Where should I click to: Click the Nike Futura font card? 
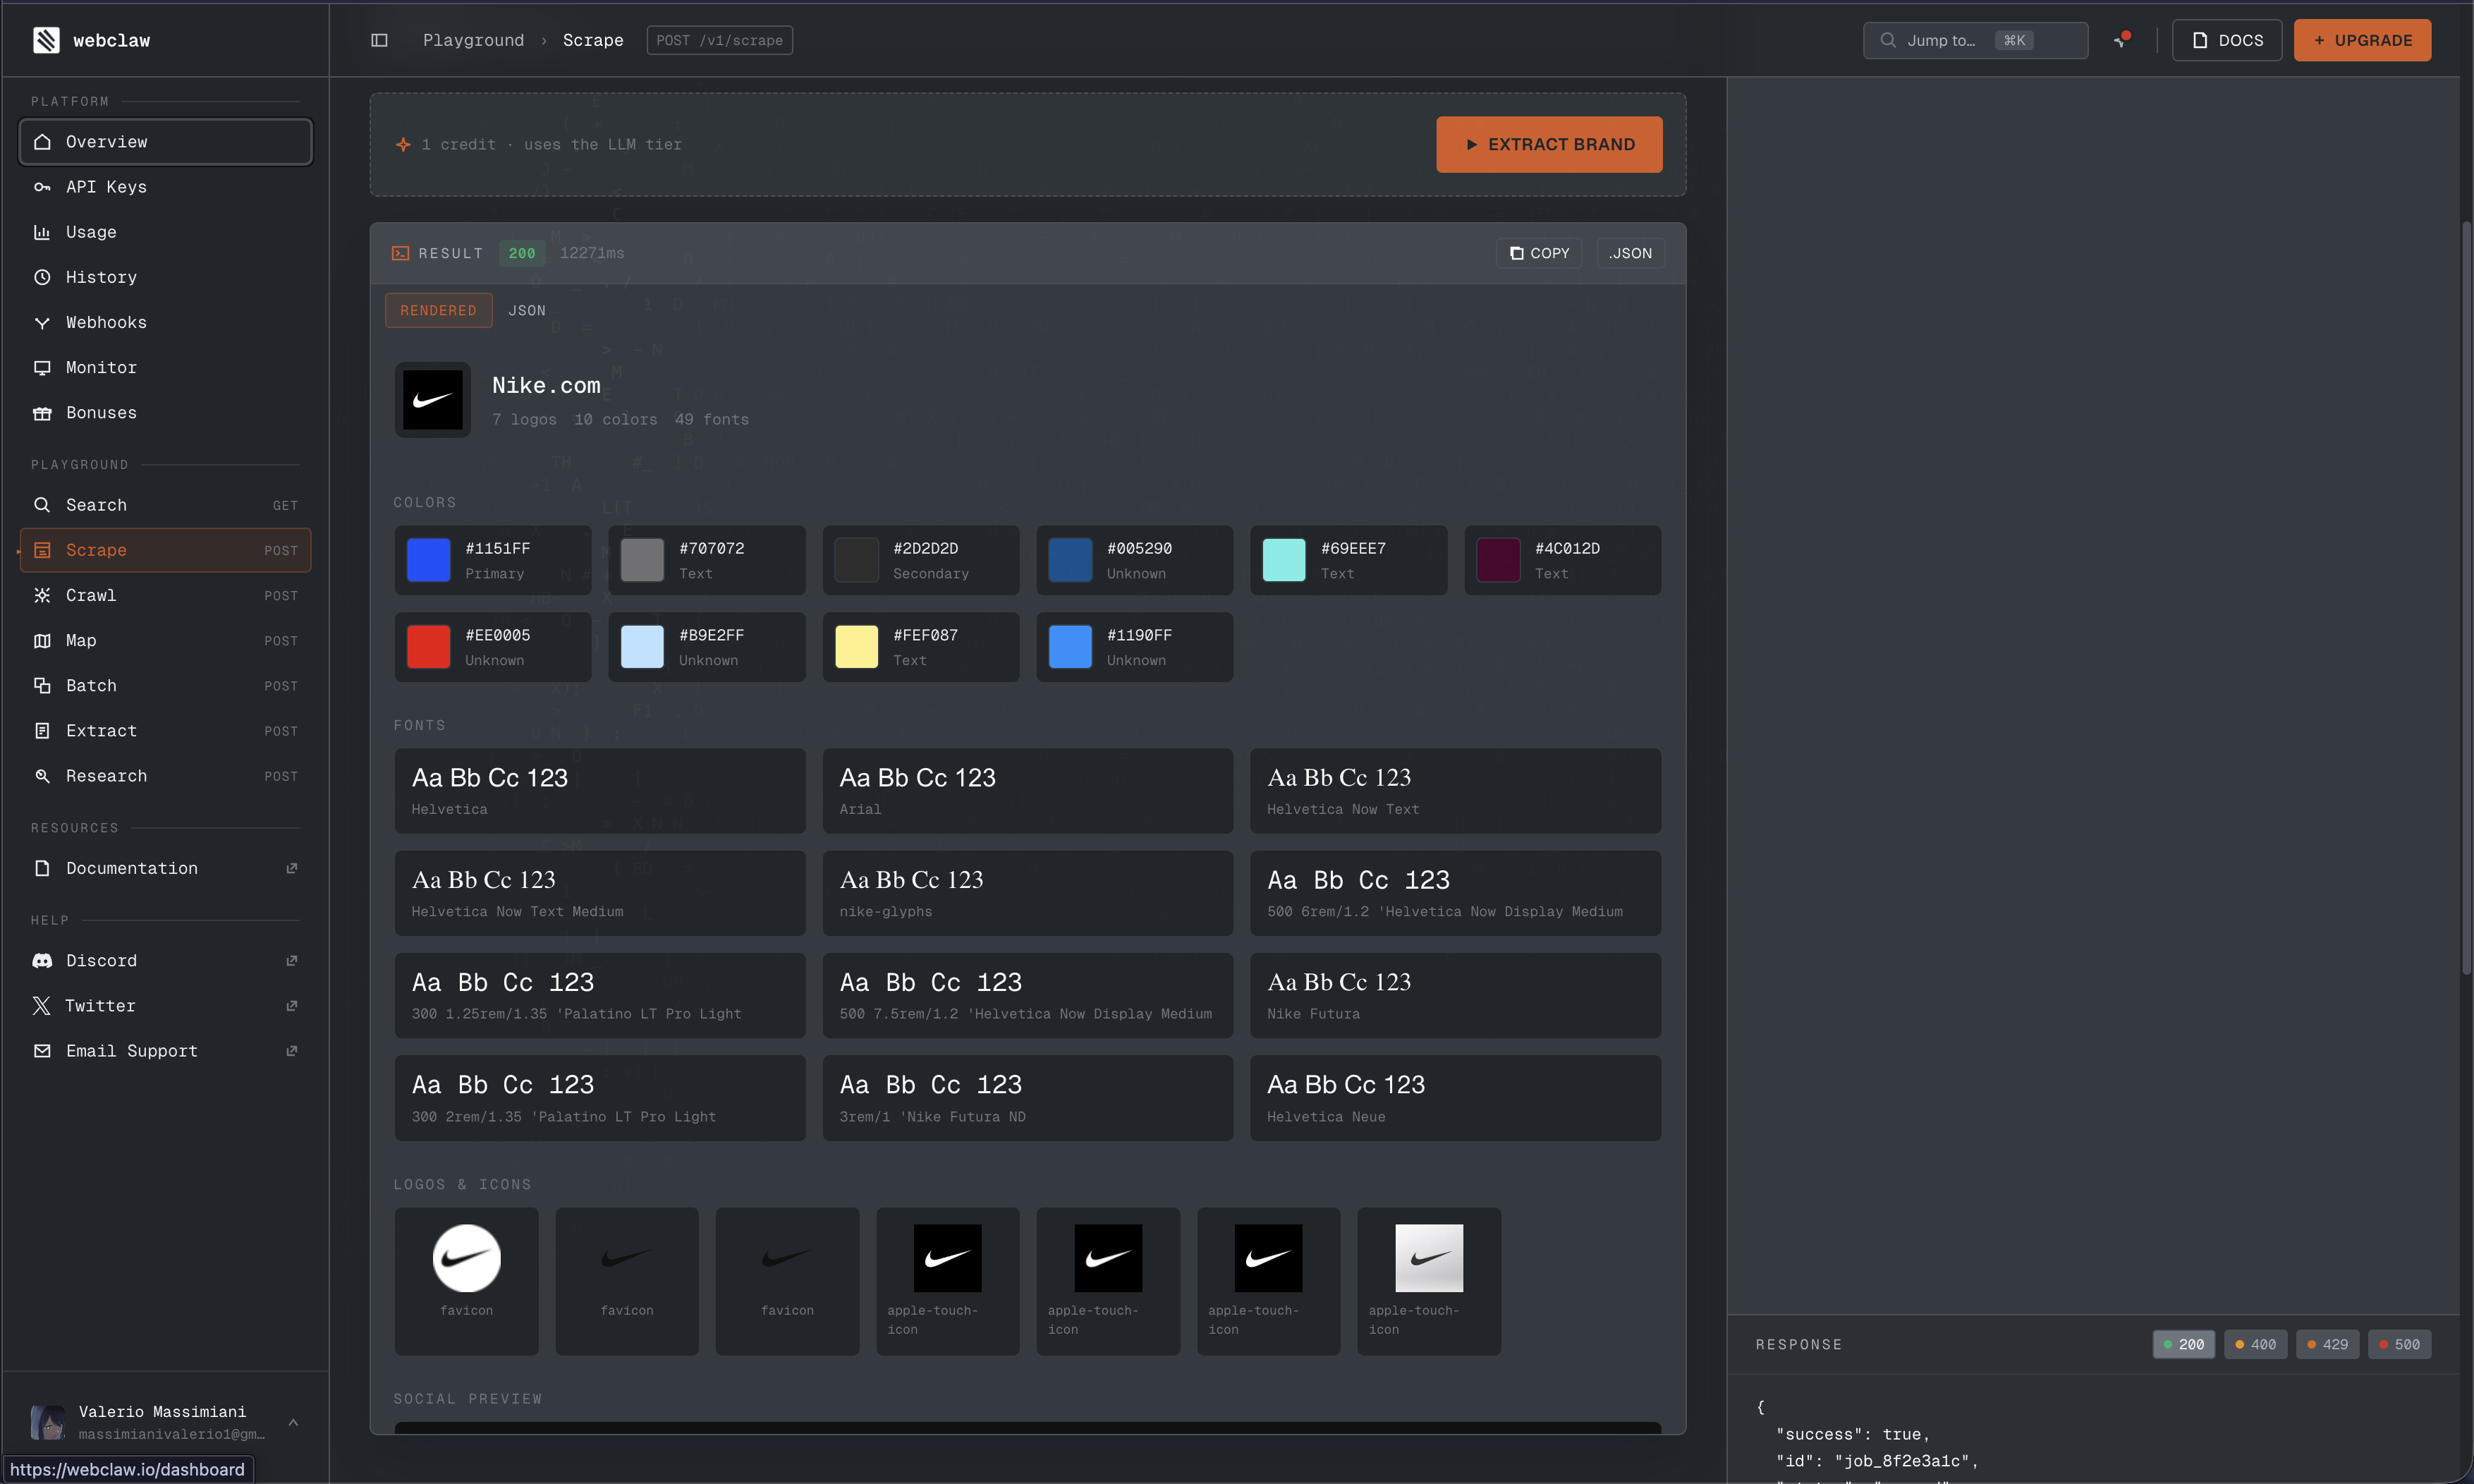[1456, 995]
